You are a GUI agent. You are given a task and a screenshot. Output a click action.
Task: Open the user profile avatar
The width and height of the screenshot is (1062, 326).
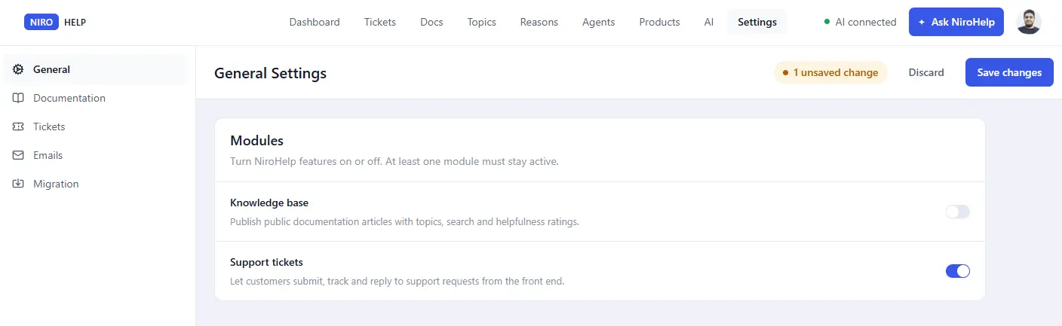point(1029,22)
